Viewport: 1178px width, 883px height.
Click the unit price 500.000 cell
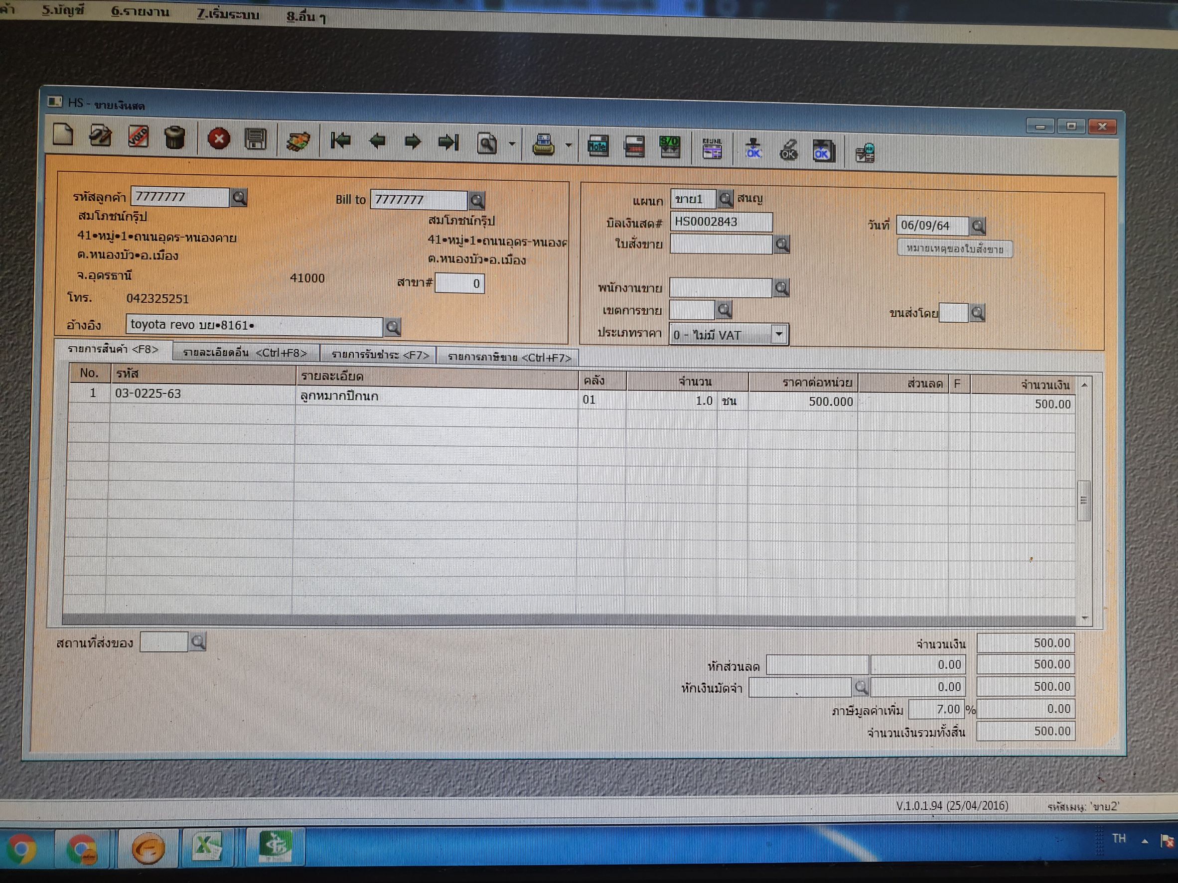click(803, 402)
